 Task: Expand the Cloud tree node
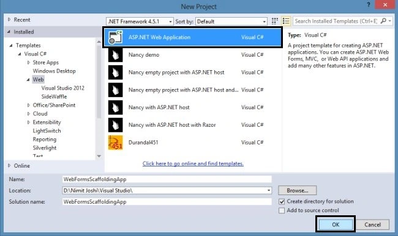(x=28, y=113)
